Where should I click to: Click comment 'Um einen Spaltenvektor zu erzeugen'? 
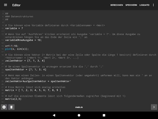coord(54,67)
